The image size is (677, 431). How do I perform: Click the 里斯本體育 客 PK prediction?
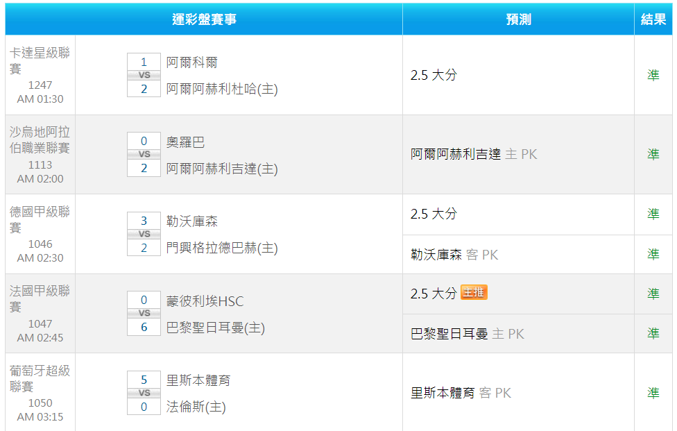(x=461, y=393)
